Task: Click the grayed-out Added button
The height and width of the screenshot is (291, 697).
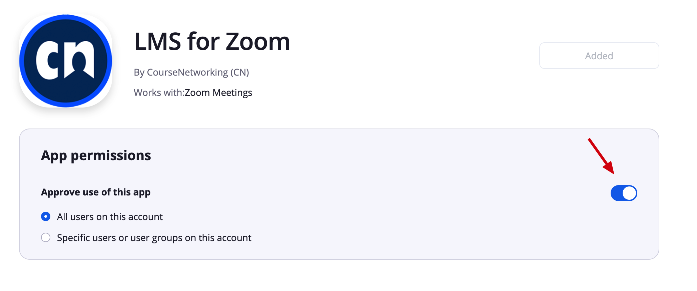Action: (x=599, y=56)
